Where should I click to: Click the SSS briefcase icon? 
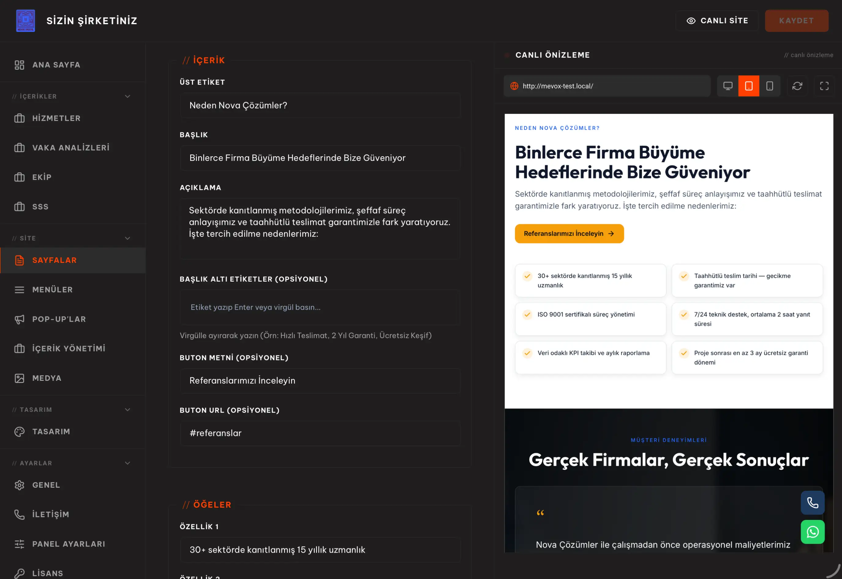(19, 206)
